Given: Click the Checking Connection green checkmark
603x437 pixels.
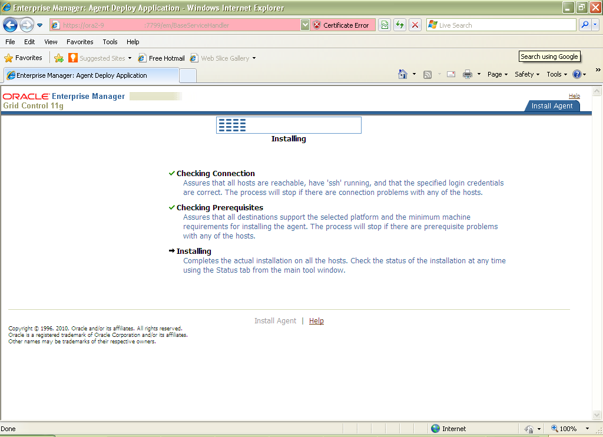Looking at the screenshot, I should pyautogui.click(x=172, y=173).
